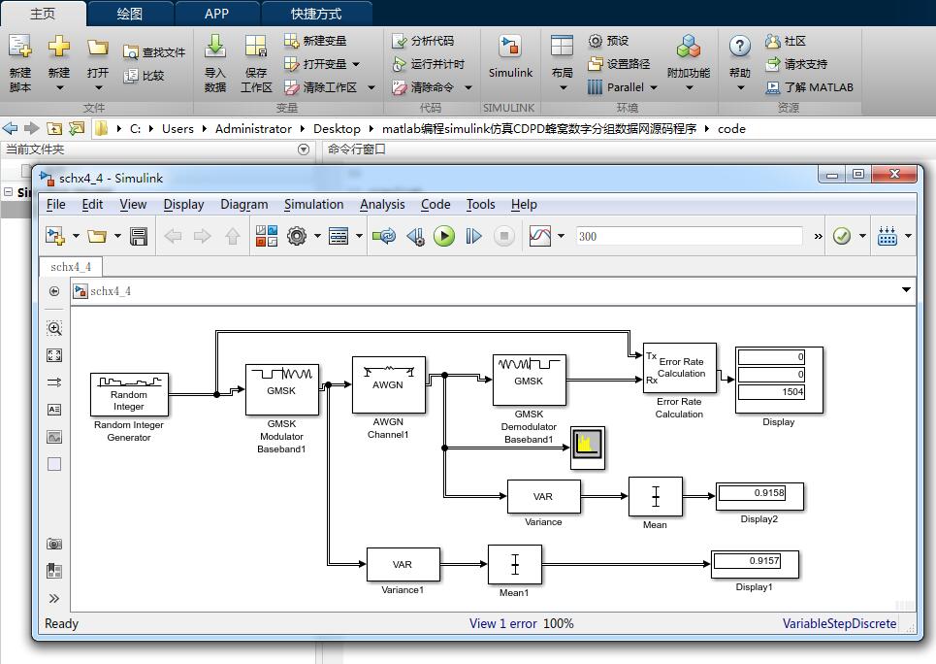Open the Clear Workspace dropdown arrow

tap(371, 87)
